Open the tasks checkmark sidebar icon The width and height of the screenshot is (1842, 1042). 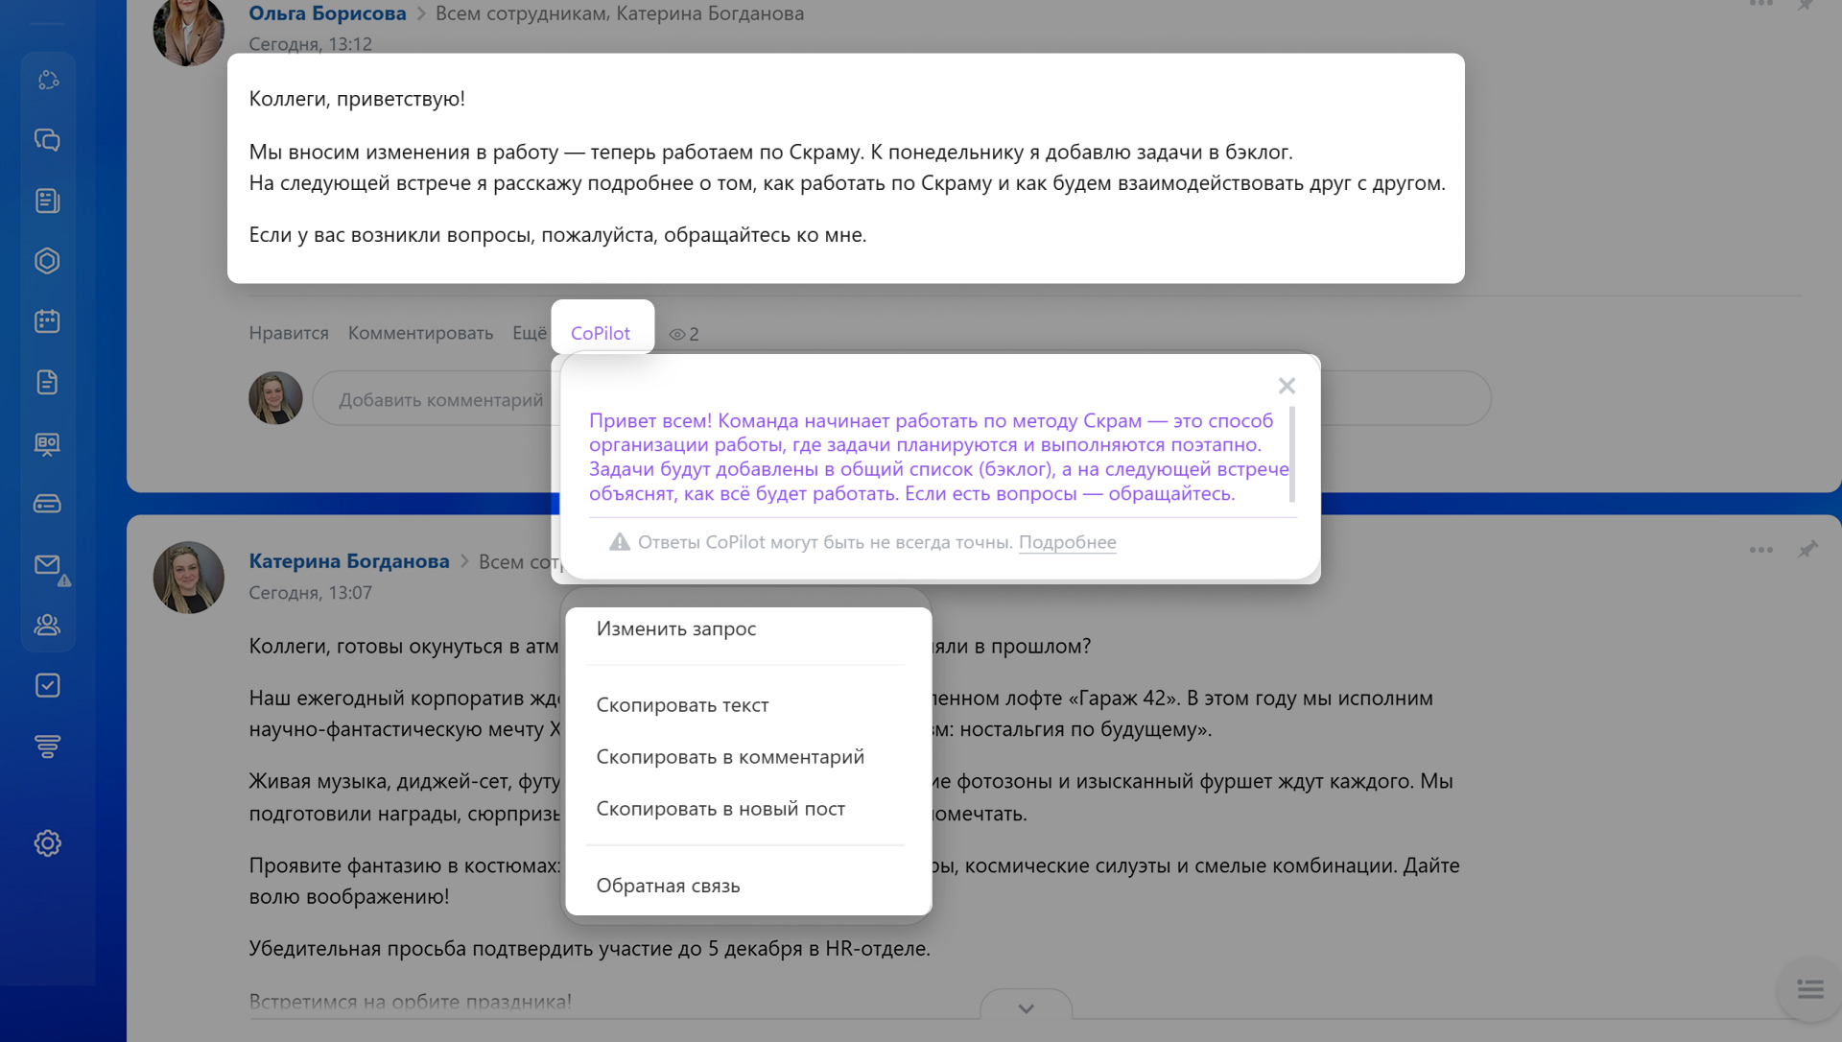pyautogui.click(x=47, y=685)
